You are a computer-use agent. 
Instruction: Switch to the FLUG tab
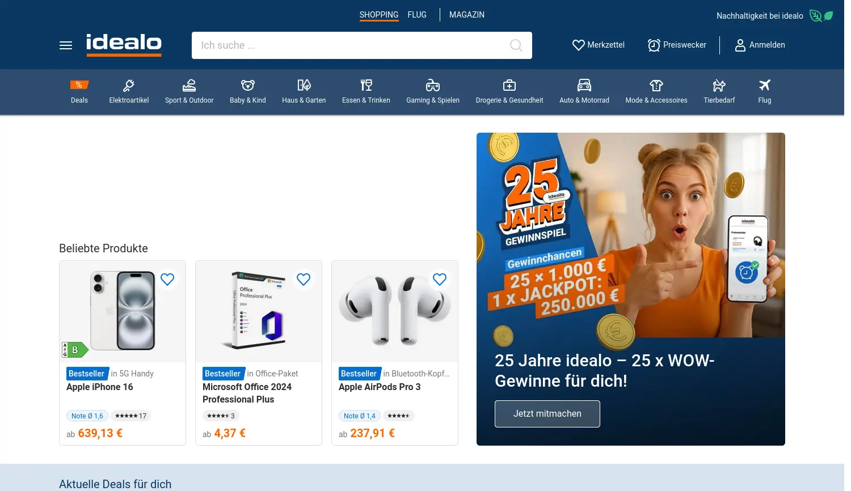(417, 15)
